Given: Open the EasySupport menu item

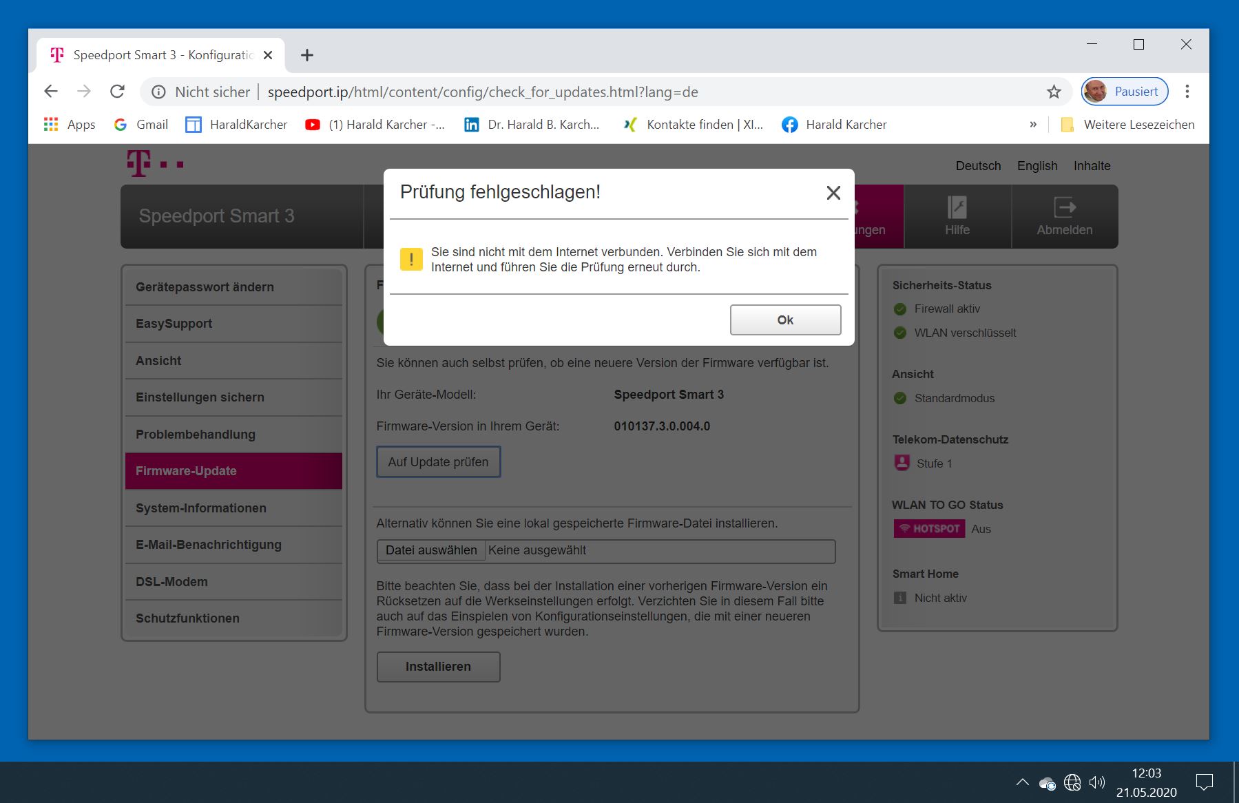Looking at the screenshot, I should pyautogui.click(x=233, y=324).
